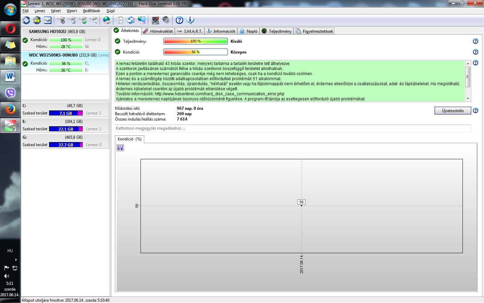
Task: Click the disk with speaker toolbar icon
Action: [x=61, y=20]
